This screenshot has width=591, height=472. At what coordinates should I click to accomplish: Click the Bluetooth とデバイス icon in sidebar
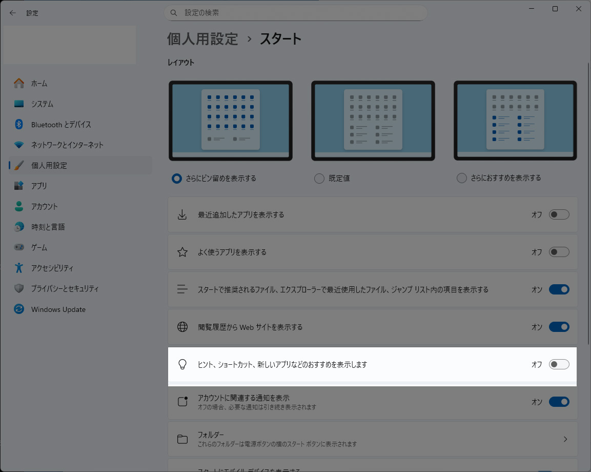(19, 124)
